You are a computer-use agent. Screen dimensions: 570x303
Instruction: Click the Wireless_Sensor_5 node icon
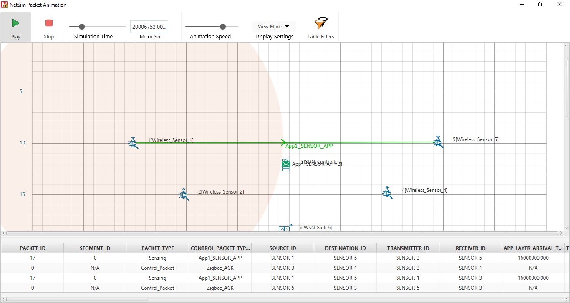(438, 142)
